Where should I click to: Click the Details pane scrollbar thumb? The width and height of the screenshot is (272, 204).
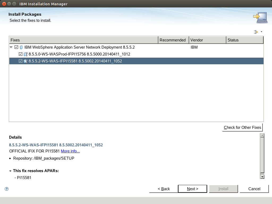262,155
